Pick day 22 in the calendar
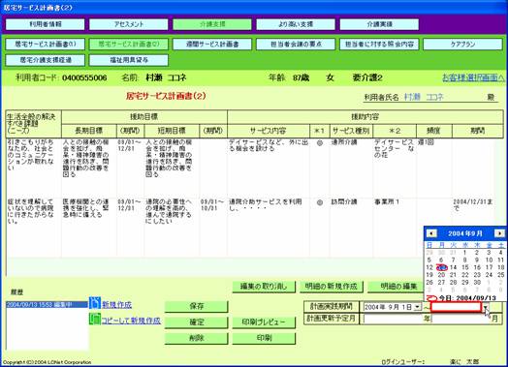 [x=465, y=275]
